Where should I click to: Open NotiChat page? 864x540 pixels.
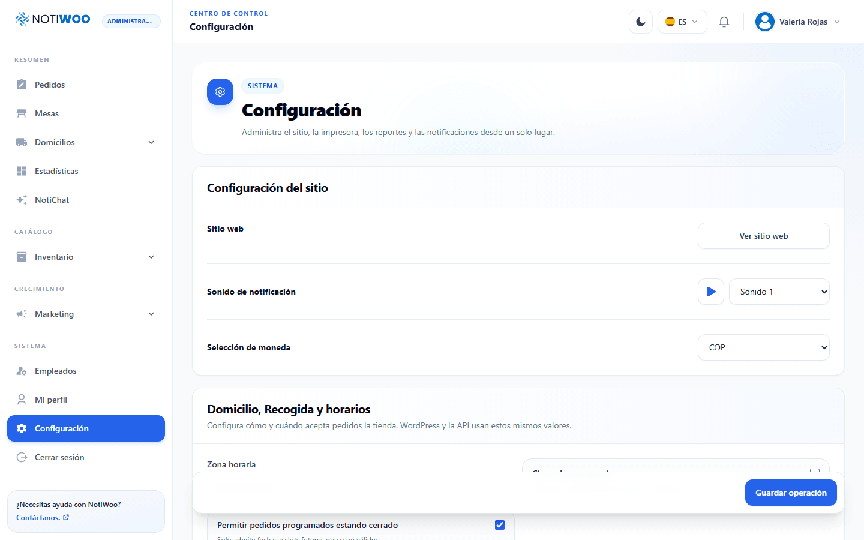[x=86, y=200]
